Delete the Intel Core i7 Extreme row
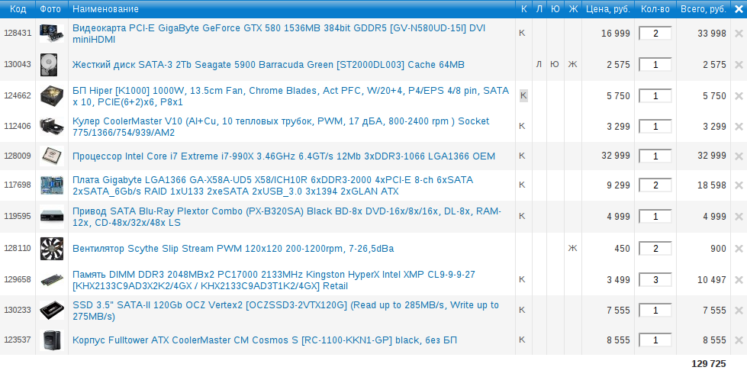Viewport: 747px width, 380px height. (738, 156)
